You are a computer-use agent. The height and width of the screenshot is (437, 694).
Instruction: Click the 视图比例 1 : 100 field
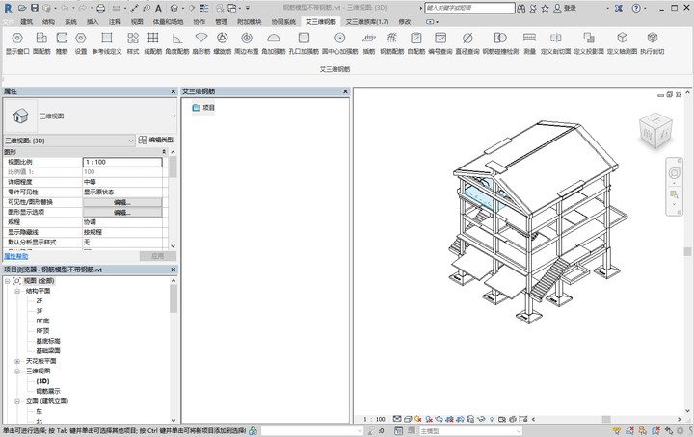coord(122,162)
